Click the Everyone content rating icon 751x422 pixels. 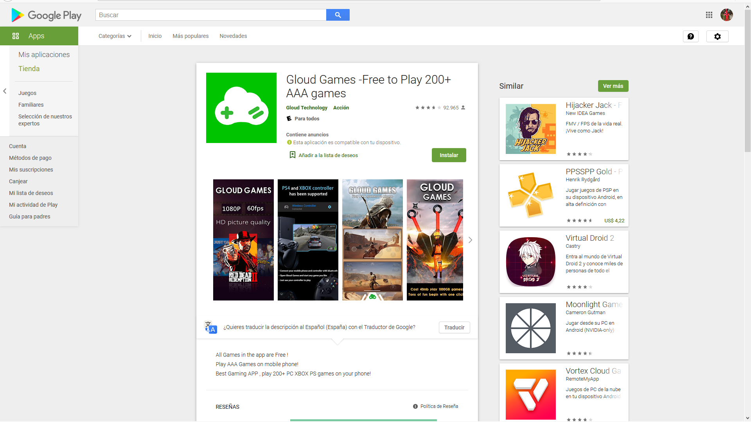coord(289,118)
